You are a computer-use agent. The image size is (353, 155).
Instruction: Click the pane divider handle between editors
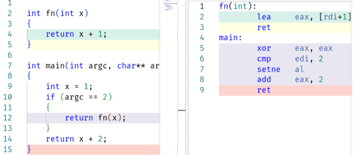(181, 109)
